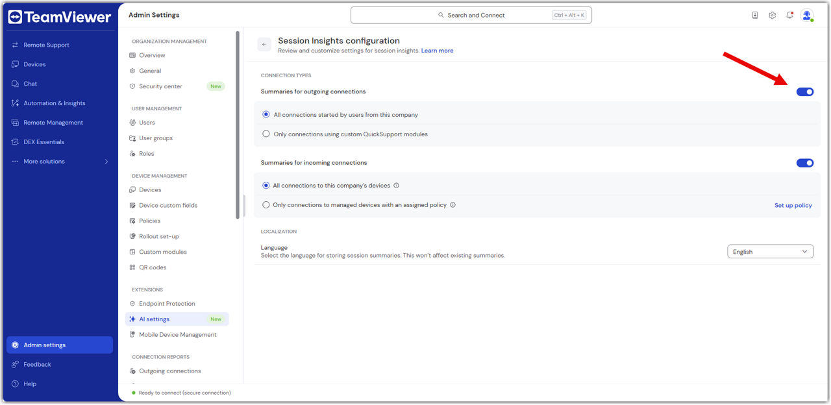Click the Learn more link
831x405 pixels.
[x=438, y=51]
